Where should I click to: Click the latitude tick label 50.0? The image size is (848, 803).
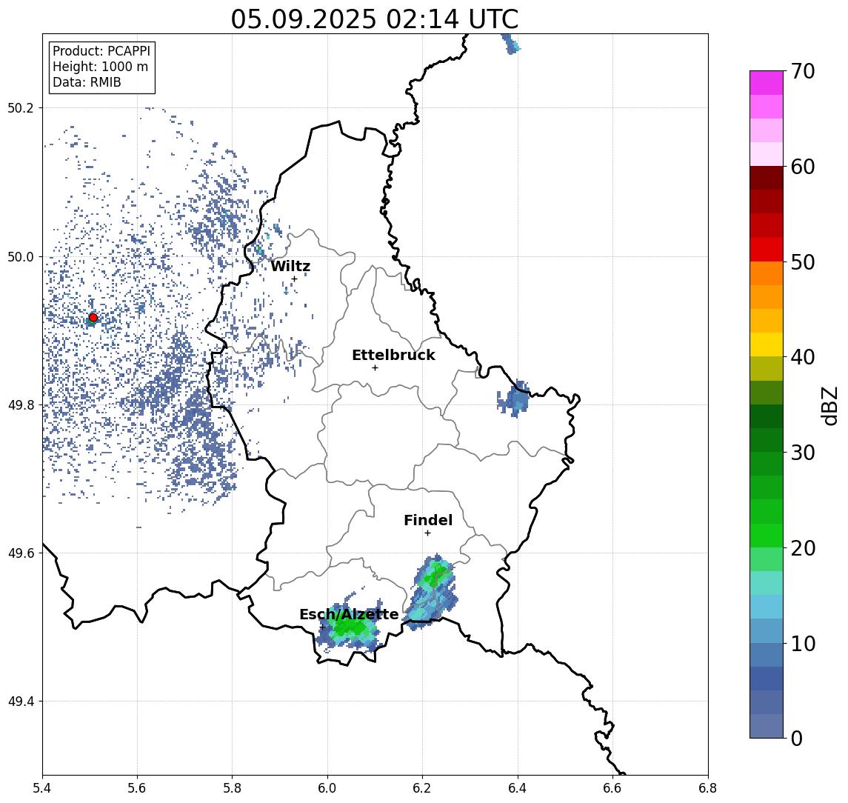click(21, 256)
